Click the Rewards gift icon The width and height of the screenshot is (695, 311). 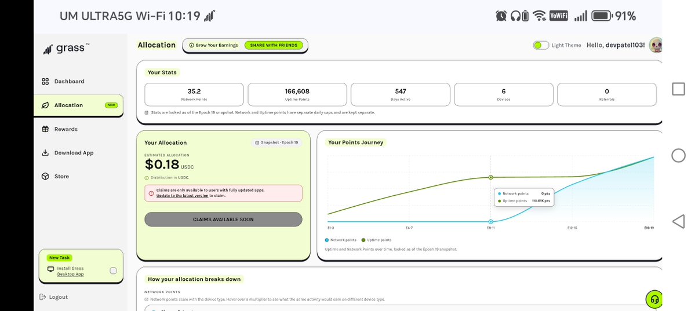45,129
